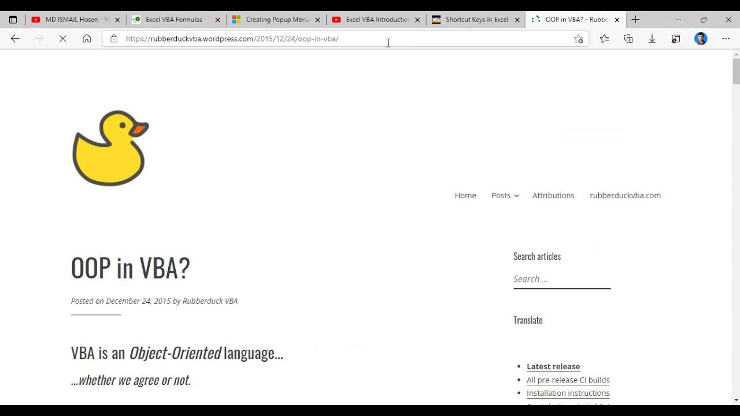This screenshot has height=416, width=740.
Task: Open Installation instructions link
Action: point(568,393)
